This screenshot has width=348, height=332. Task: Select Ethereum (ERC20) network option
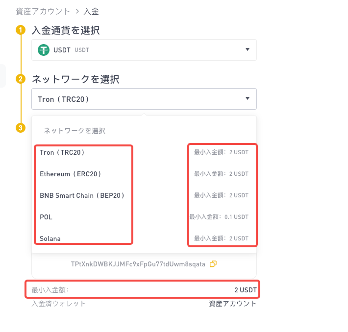[71, 174]
